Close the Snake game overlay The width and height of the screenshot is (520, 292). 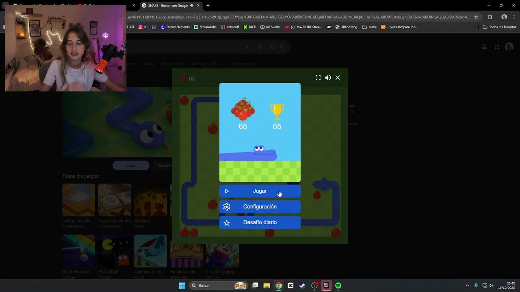[x=338, y=78]
